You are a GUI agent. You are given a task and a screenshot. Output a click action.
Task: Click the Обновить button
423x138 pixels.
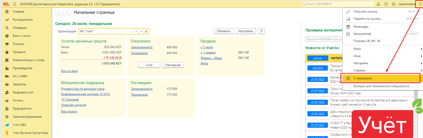pos(224,31)
